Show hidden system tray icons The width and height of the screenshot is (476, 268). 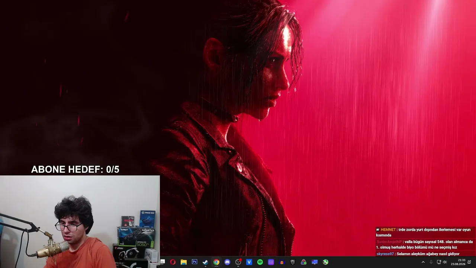coord(423,262)
